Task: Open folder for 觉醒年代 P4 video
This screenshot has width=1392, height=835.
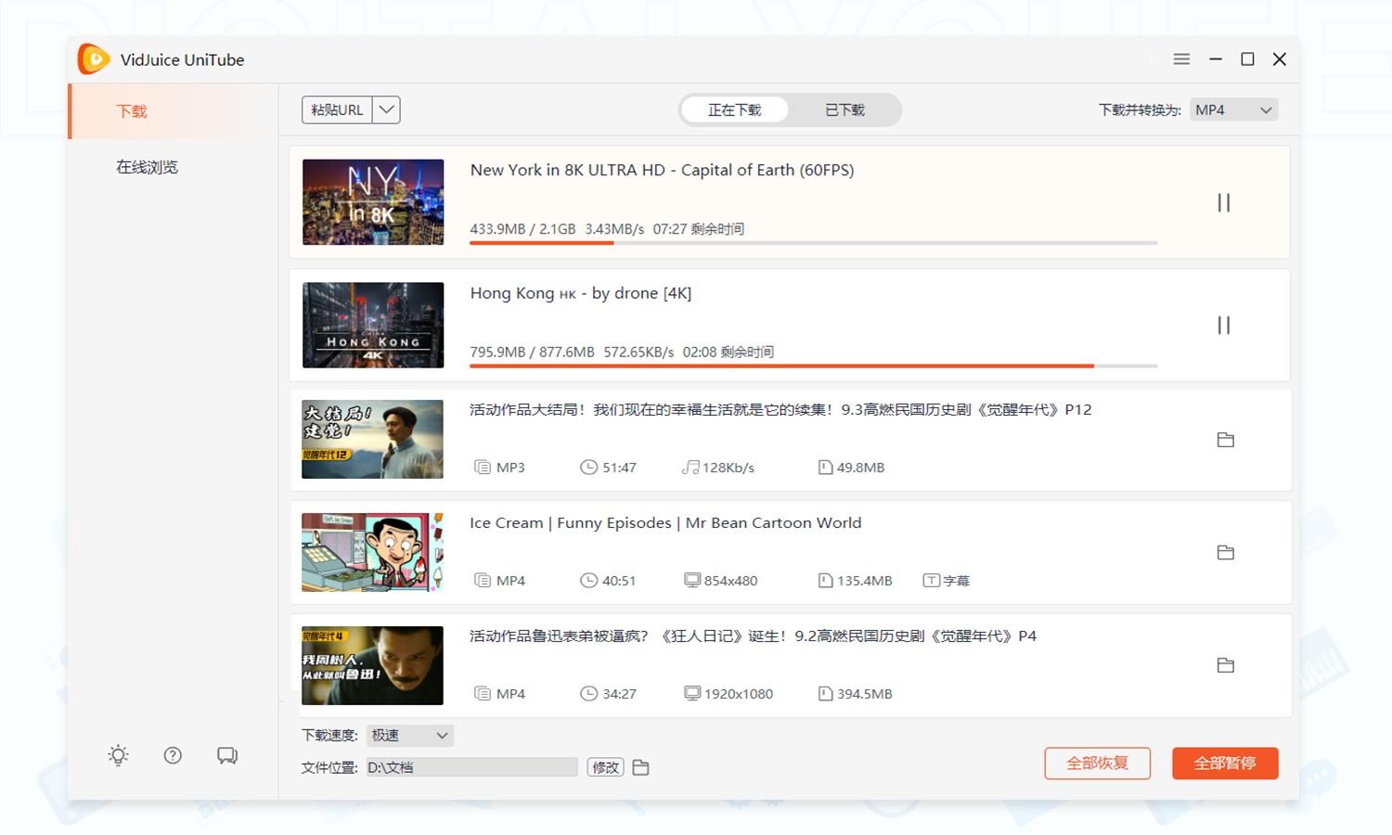Action: click(1225, 665)
